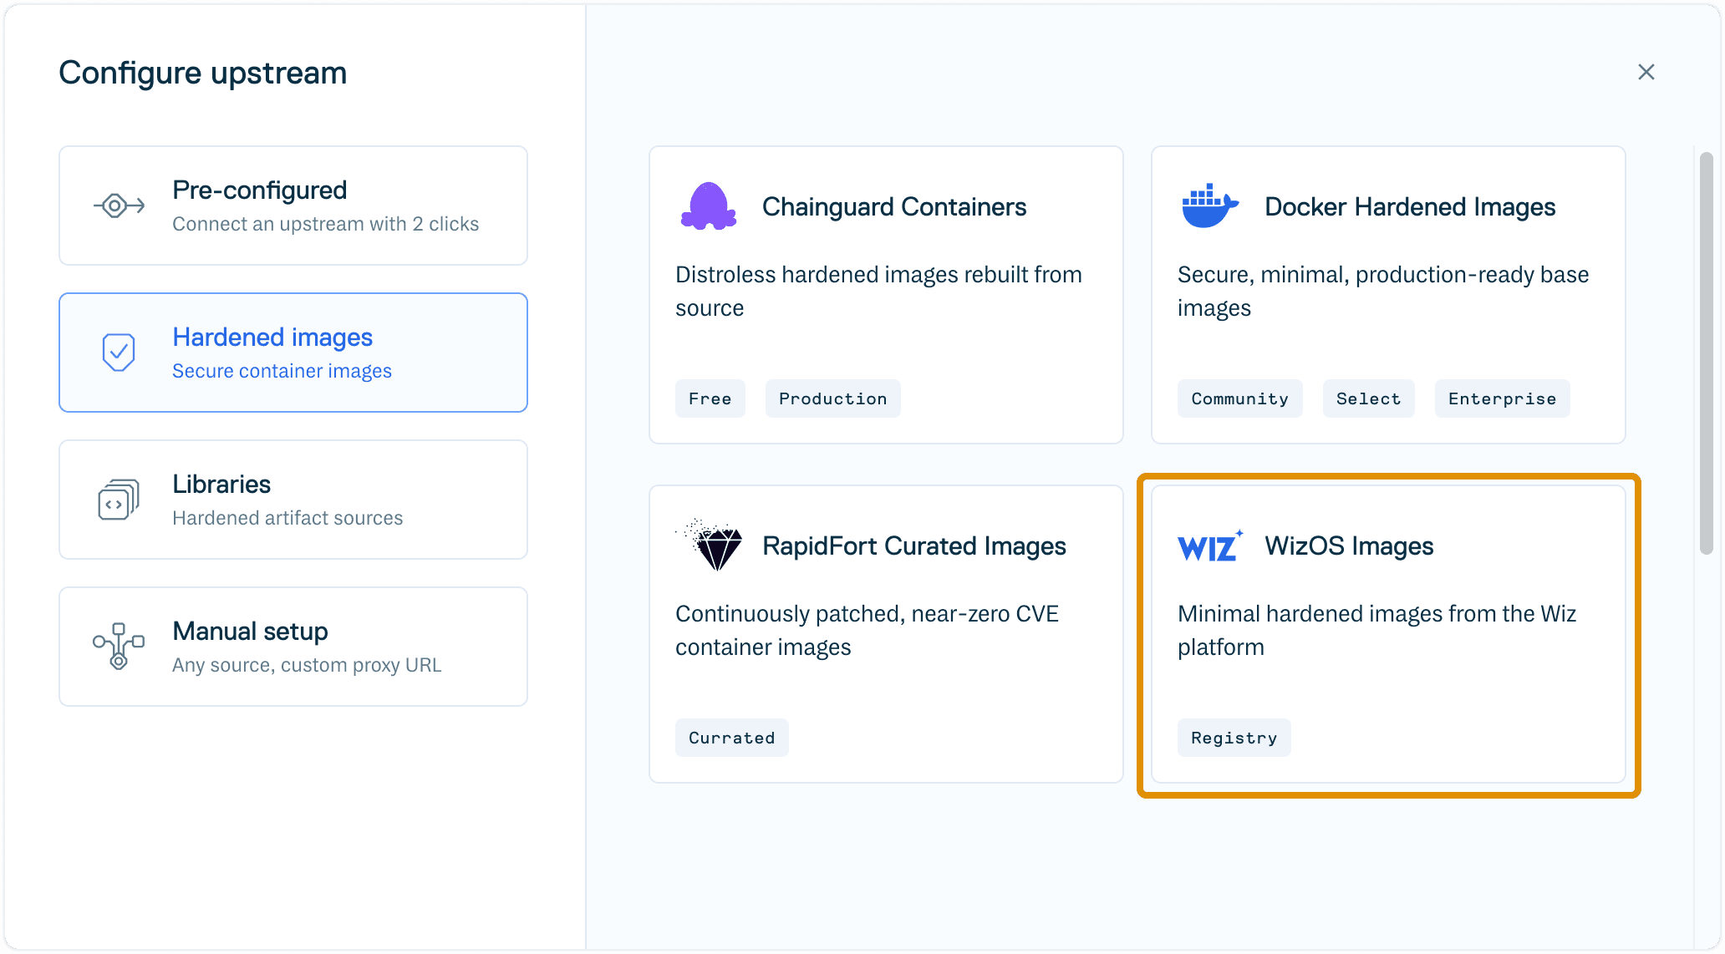Viewport: 1725px width, 954px height.
Task: Switch to Manual setup tab
Action: point(293,647)
